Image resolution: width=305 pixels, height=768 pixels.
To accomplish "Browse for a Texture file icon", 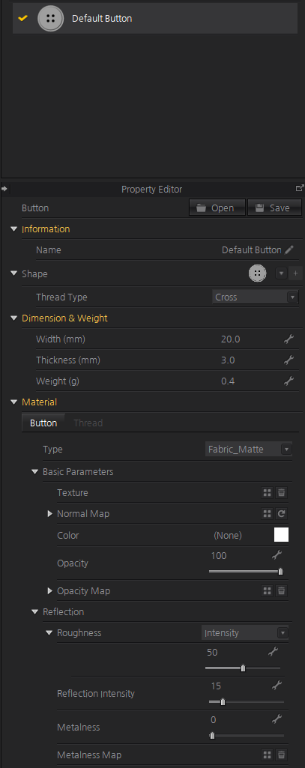I will click(x=267, y=493).
